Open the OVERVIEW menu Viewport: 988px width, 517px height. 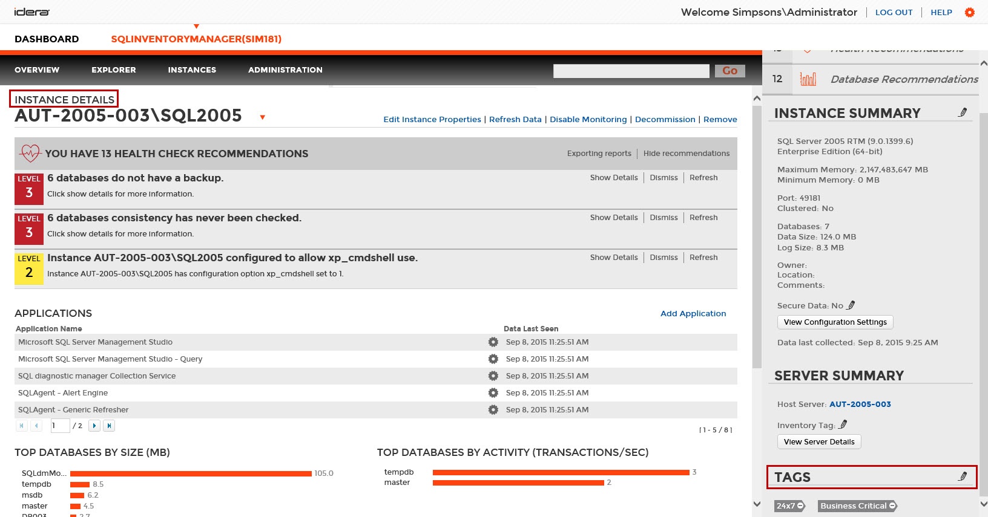pos(37,70)
